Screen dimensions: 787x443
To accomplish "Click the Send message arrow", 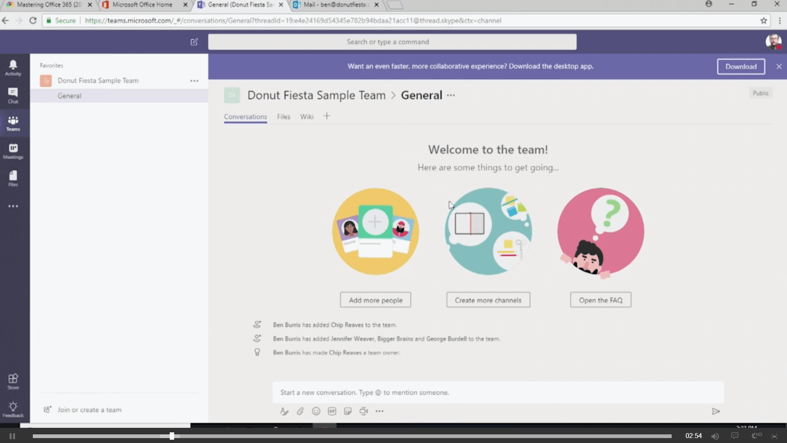I will coord(716,411).
